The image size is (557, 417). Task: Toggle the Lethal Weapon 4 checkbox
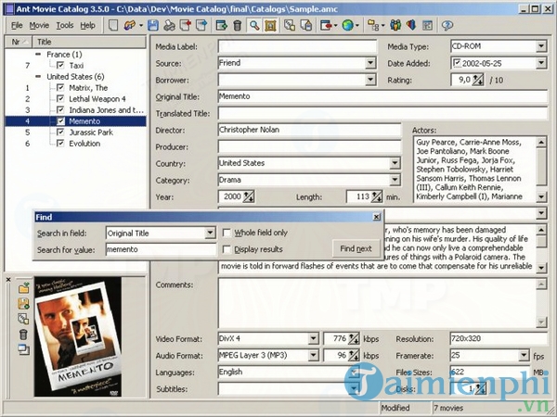[60, 98]
